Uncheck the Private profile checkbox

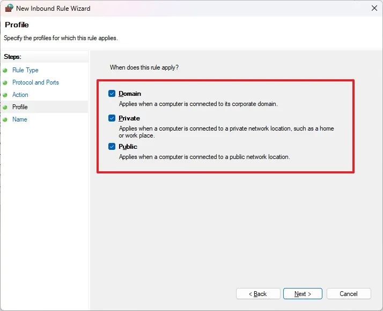pos(112,118)
